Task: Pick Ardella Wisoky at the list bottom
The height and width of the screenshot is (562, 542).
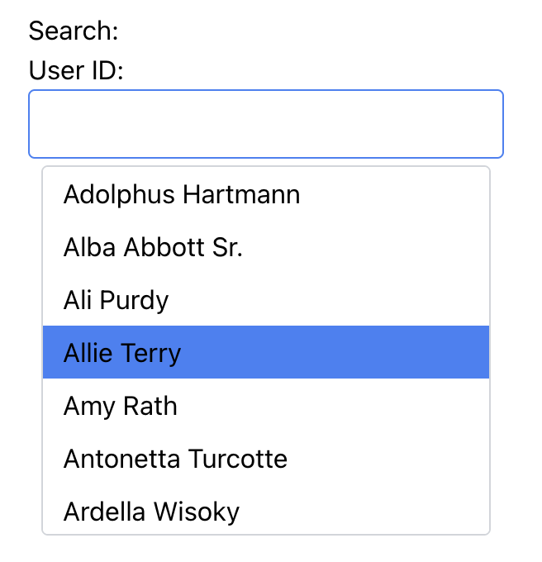Action: (x=151, y=512)
